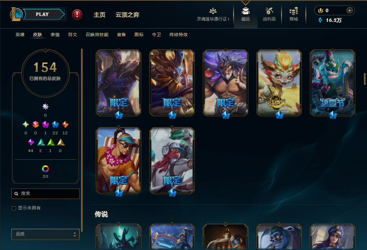Screen dimensions: 367x250
Task: Go to the 主页 home page
Action: click(x=99, y=15)
